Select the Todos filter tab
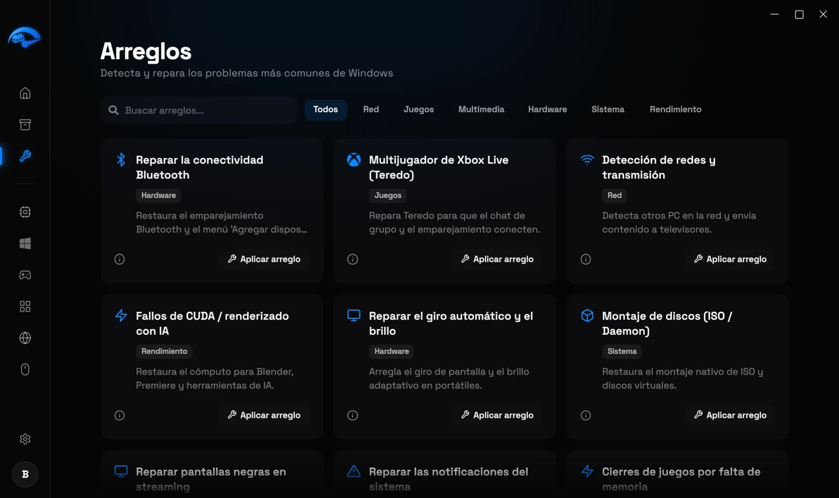Screen dimensions: 839x498 click(x=326, y=109)
